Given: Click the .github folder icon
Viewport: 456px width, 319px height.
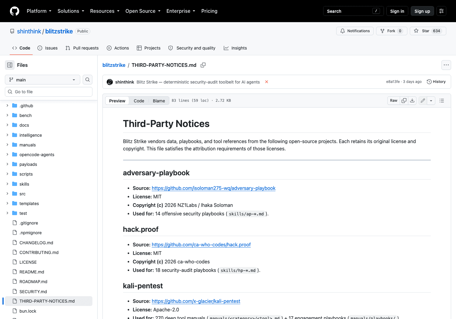Looking at the screenshot, I should click(x=15, y=106).
